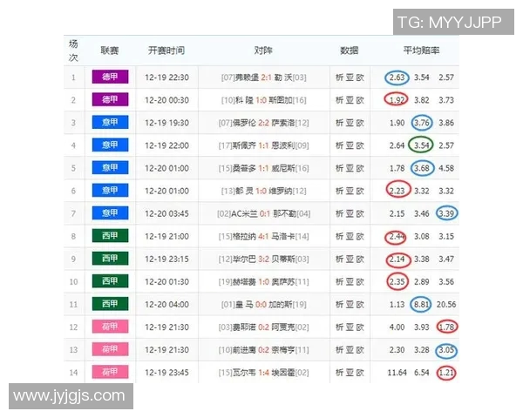This screenshot has width=523, height=418.
Task: Click the 亚 data link in row 7
Action: coord(350,213)
